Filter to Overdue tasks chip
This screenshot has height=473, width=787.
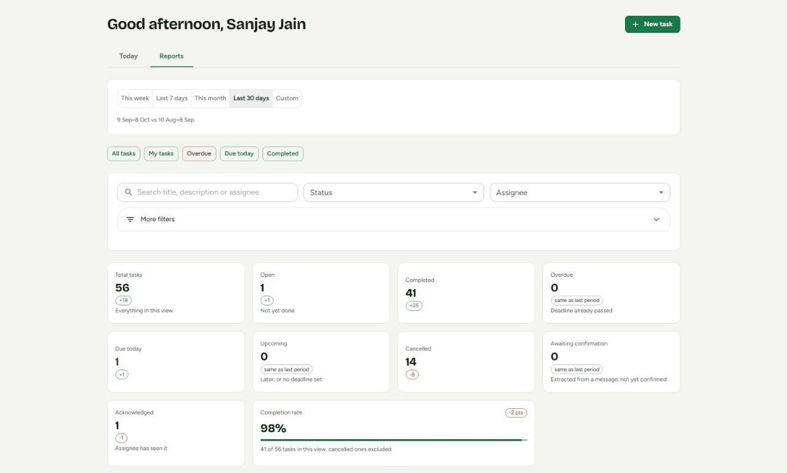pyautogui.click(x=199, y=154)
